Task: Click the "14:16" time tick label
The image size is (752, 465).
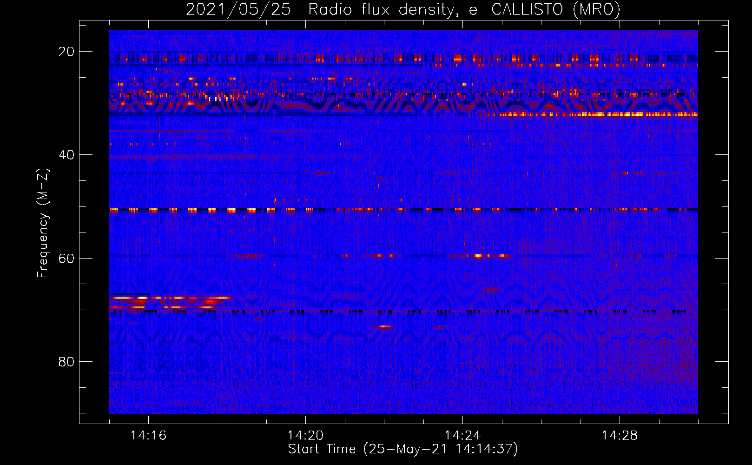Action: tap(148, 436)
